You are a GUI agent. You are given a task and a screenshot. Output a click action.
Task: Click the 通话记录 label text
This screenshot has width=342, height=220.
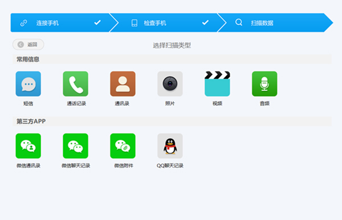[76, 103]
